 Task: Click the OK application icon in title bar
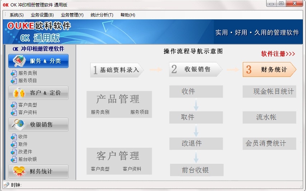coord(6,5)
